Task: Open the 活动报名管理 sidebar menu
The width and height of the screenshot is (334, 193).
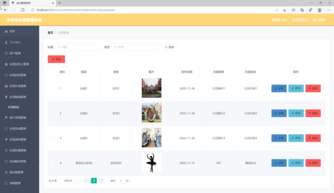Action: click(x=20, y=161)
